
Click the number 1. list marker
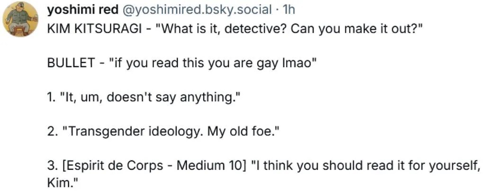(x=51, y=97)
